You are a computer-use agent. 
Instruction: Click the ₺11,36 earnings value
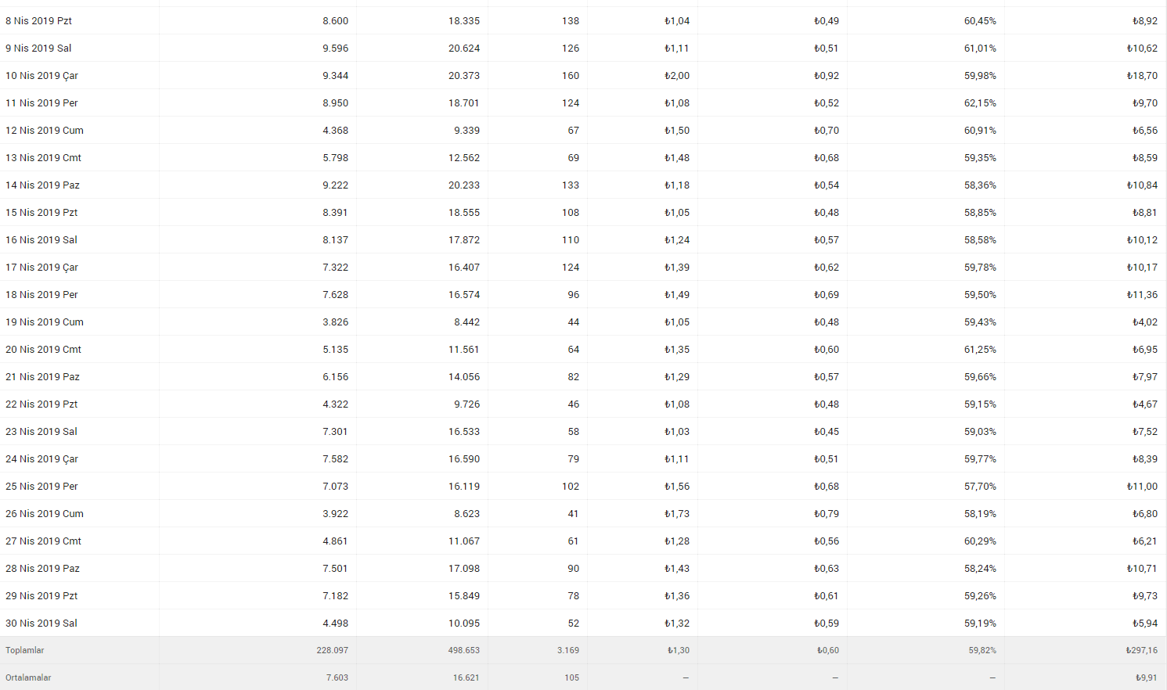click(x=1142, y=295)
